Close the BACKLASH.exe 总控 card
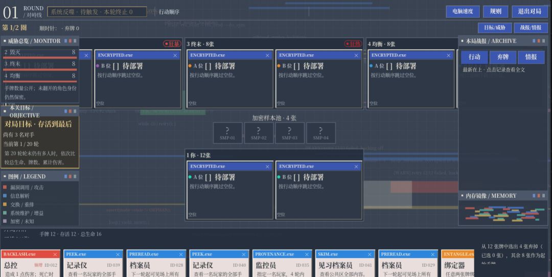552x277 pixels. (x=55, y=255)
